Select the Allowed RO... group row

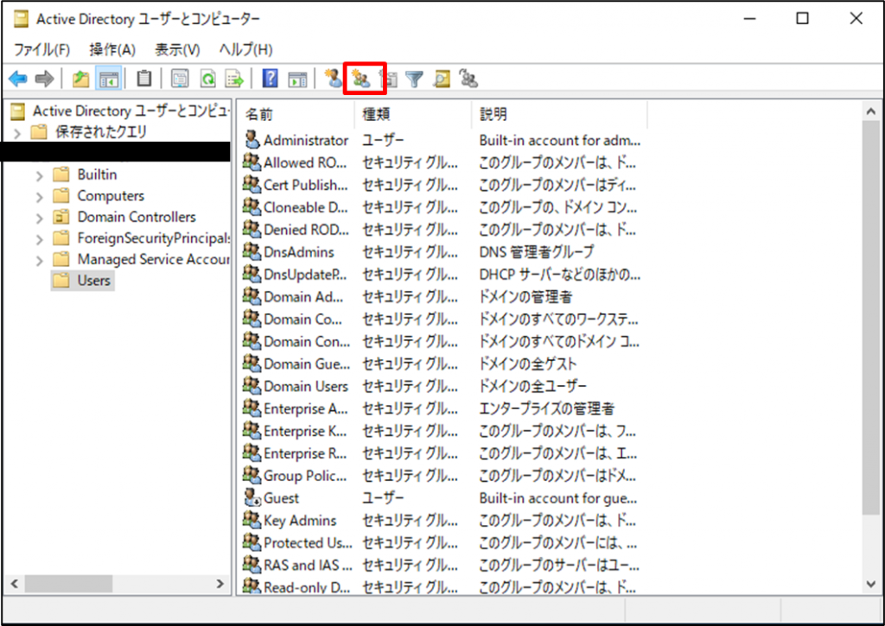tap(442, 161)
